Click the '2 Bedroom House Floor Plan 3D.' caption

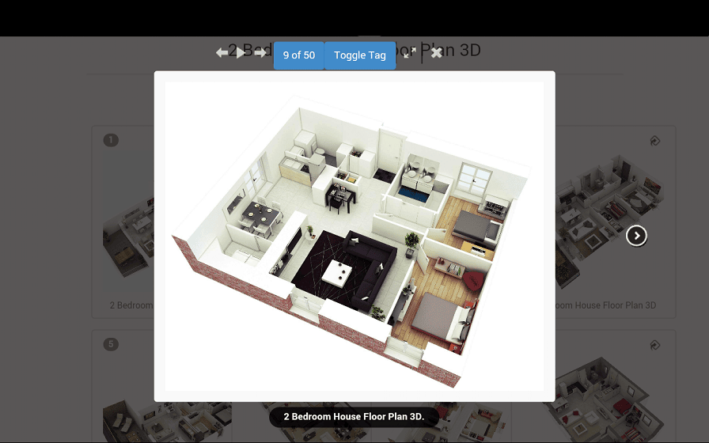pyautogui.click(x=354, y=416)
